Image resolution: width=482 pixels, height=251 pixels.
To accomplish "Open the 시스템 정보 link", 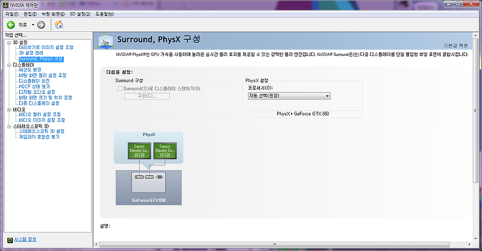I will (25, 240).
